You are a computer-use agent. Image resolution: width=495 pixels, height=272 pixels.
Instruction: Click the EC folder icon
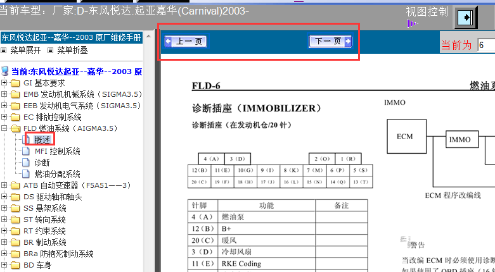15,117
